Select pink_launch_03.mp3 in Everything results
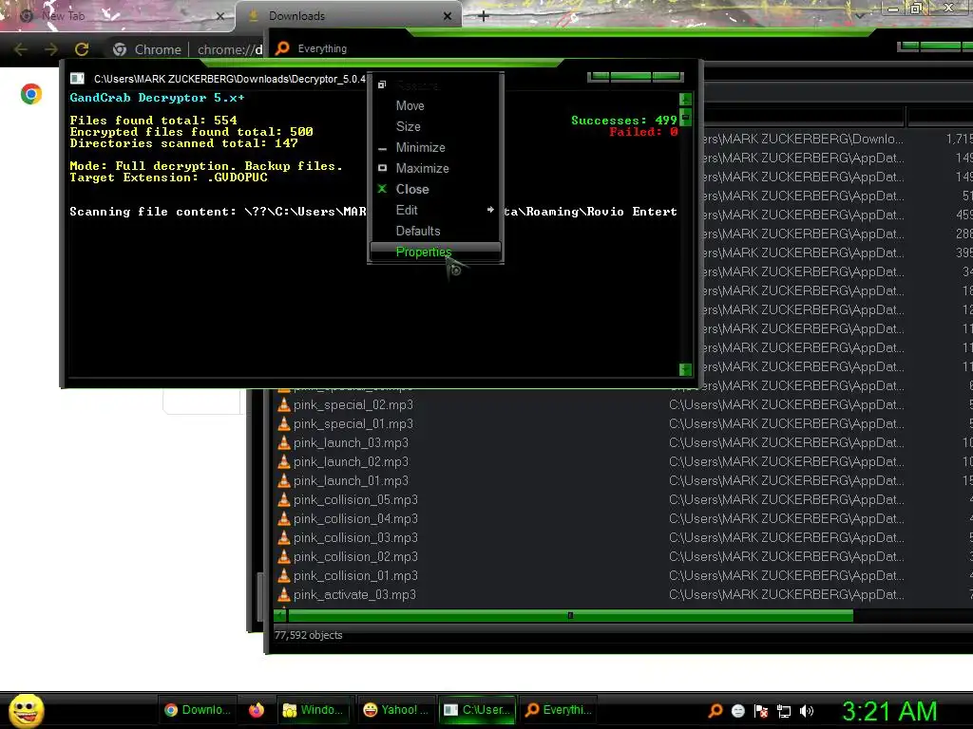The width and height of the screenshot is (973, 729). (x=352, y=442)
